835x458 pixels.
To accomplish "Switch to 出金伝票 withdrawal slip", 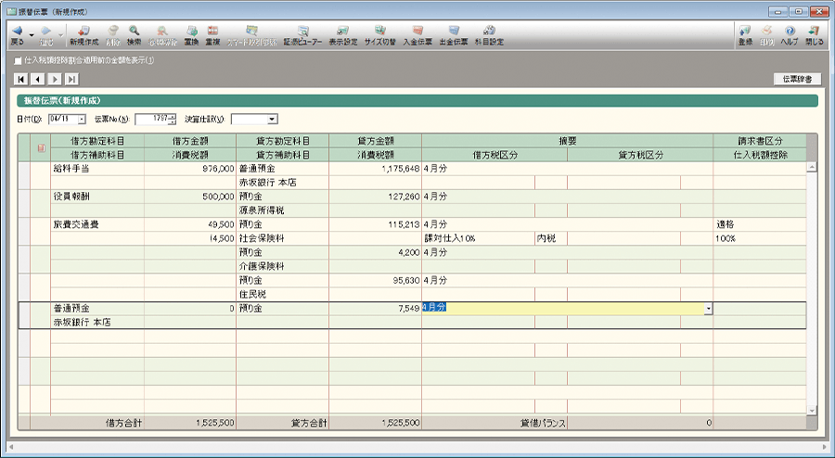I will pyautogui.click(x=454, y=35).
